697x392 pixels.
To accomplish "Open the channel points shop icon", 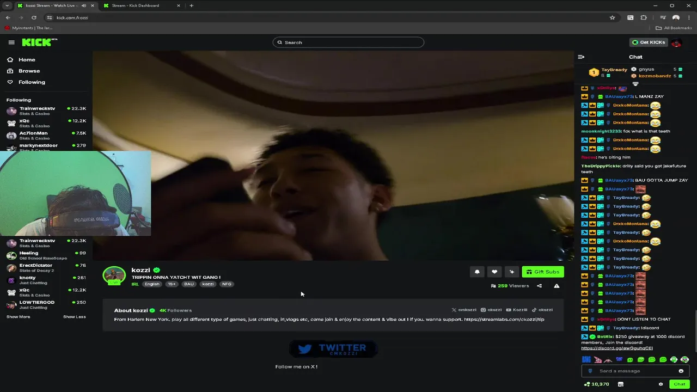I will tap(620, 384).
